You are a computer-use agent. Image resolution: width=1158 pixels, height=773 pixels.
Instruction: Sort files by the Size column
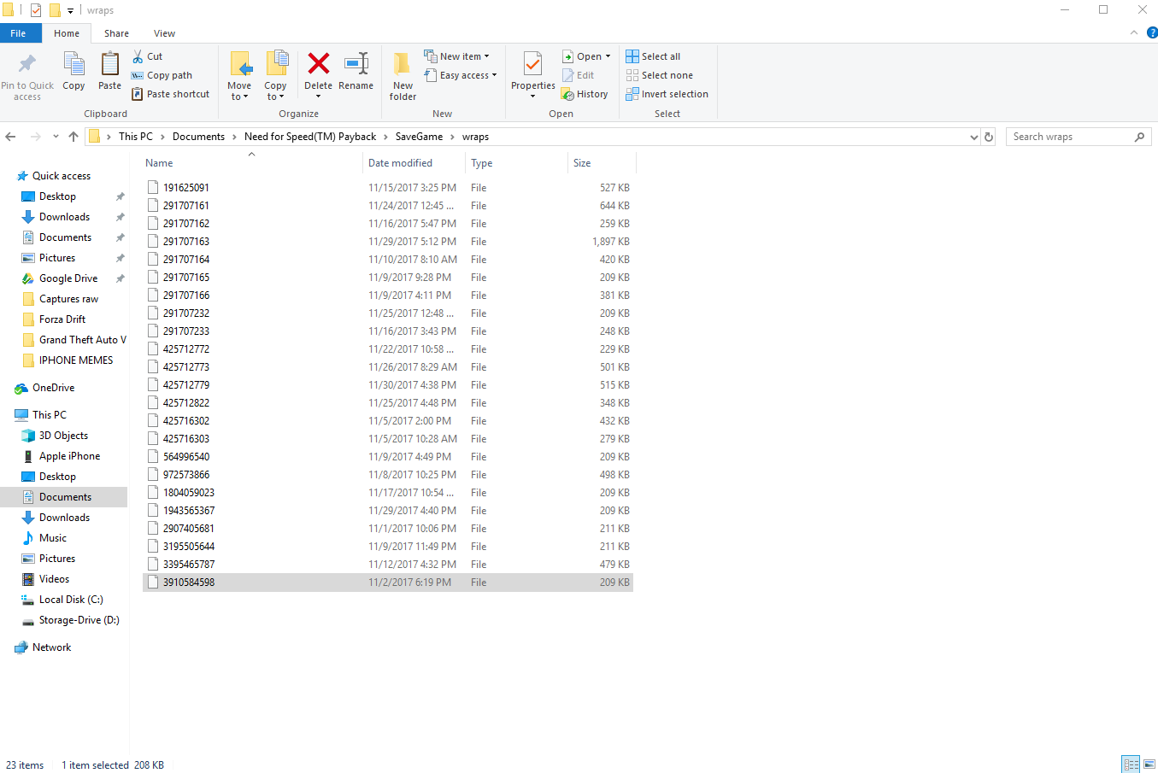pyautogui.click(x=582, y=162)
